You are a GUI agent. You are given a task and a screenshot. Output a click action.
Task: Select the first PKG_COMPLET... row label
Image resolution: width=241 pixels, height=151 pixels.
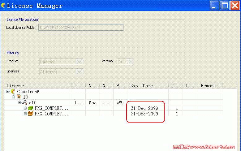click(52, 108)
